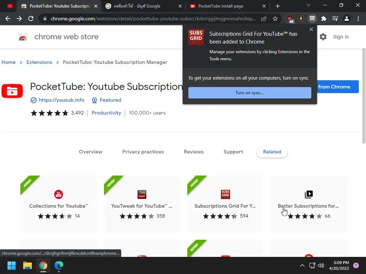Image resolution: width=366 pixels, height=274 pixels.
Task: Open the Reviews tab
Action: pos(194,152)
